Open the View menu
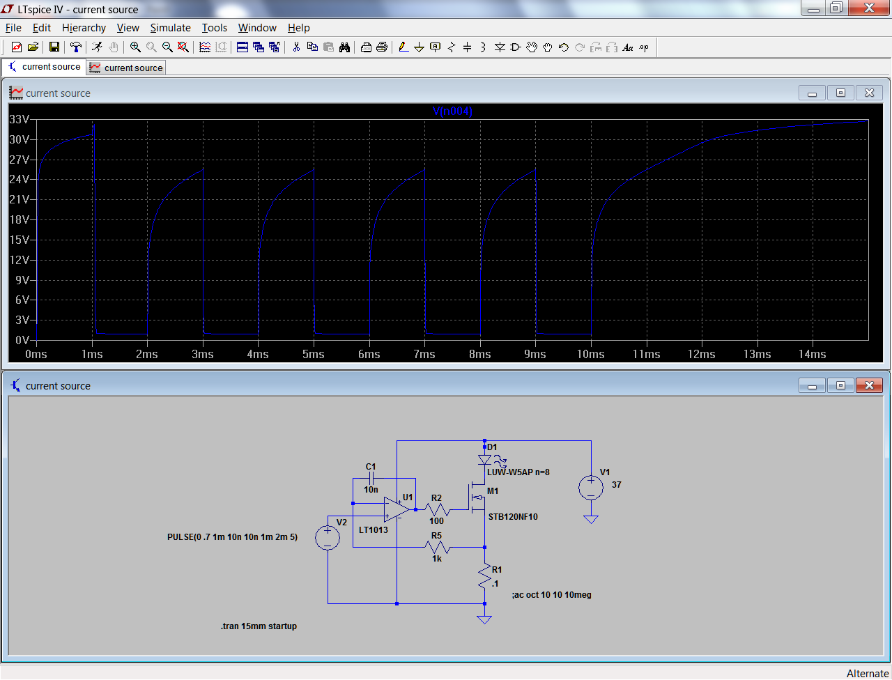 click(x=128, y=28)
